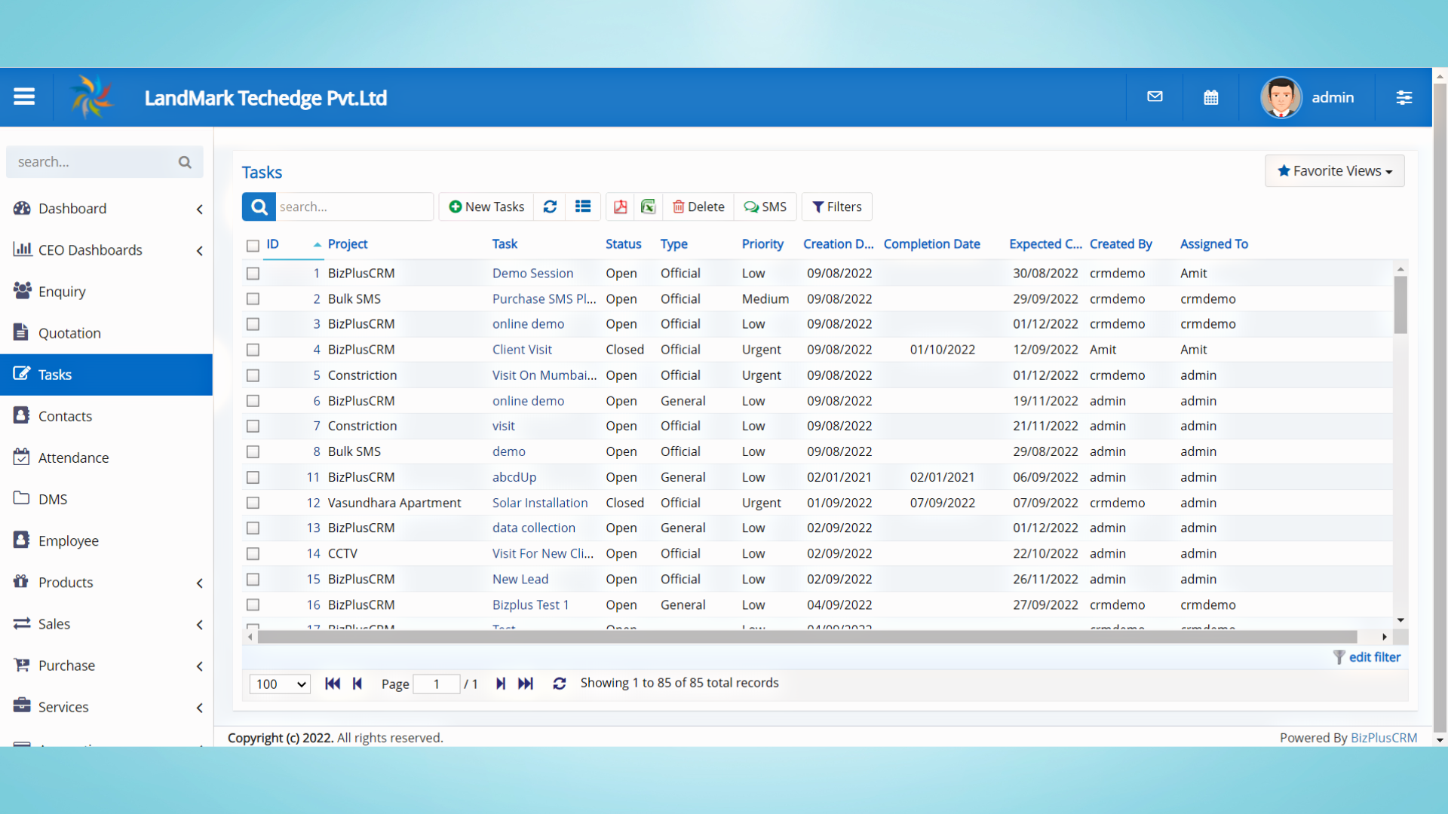Switch to the Quotation section
The height and width of the screenshot is (814, 1448).
point(69,332)
